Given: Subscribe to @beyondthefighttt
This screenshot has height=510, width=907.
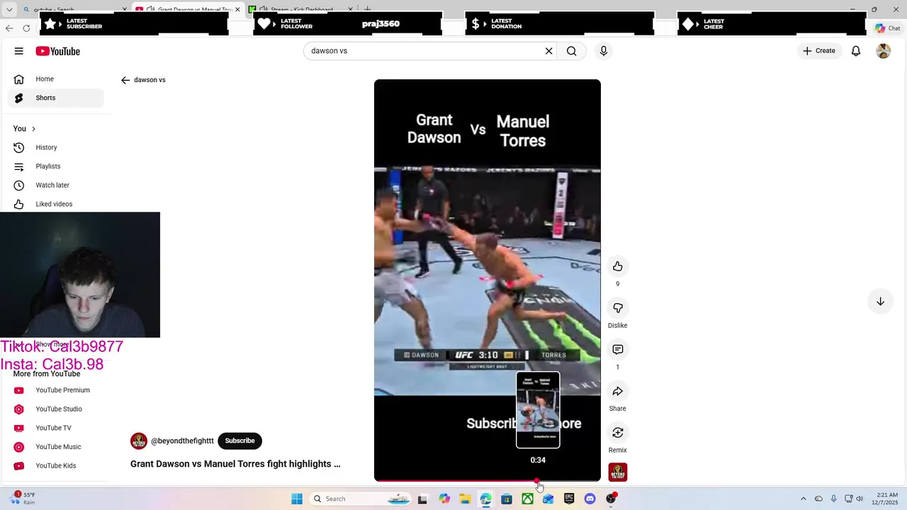Looking at the screenshot, I should 240,441.
